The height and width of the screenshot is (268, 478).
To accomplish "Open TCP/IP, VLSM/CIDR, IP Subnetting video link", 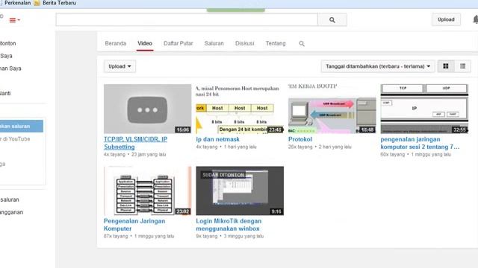I will point(135,143).
